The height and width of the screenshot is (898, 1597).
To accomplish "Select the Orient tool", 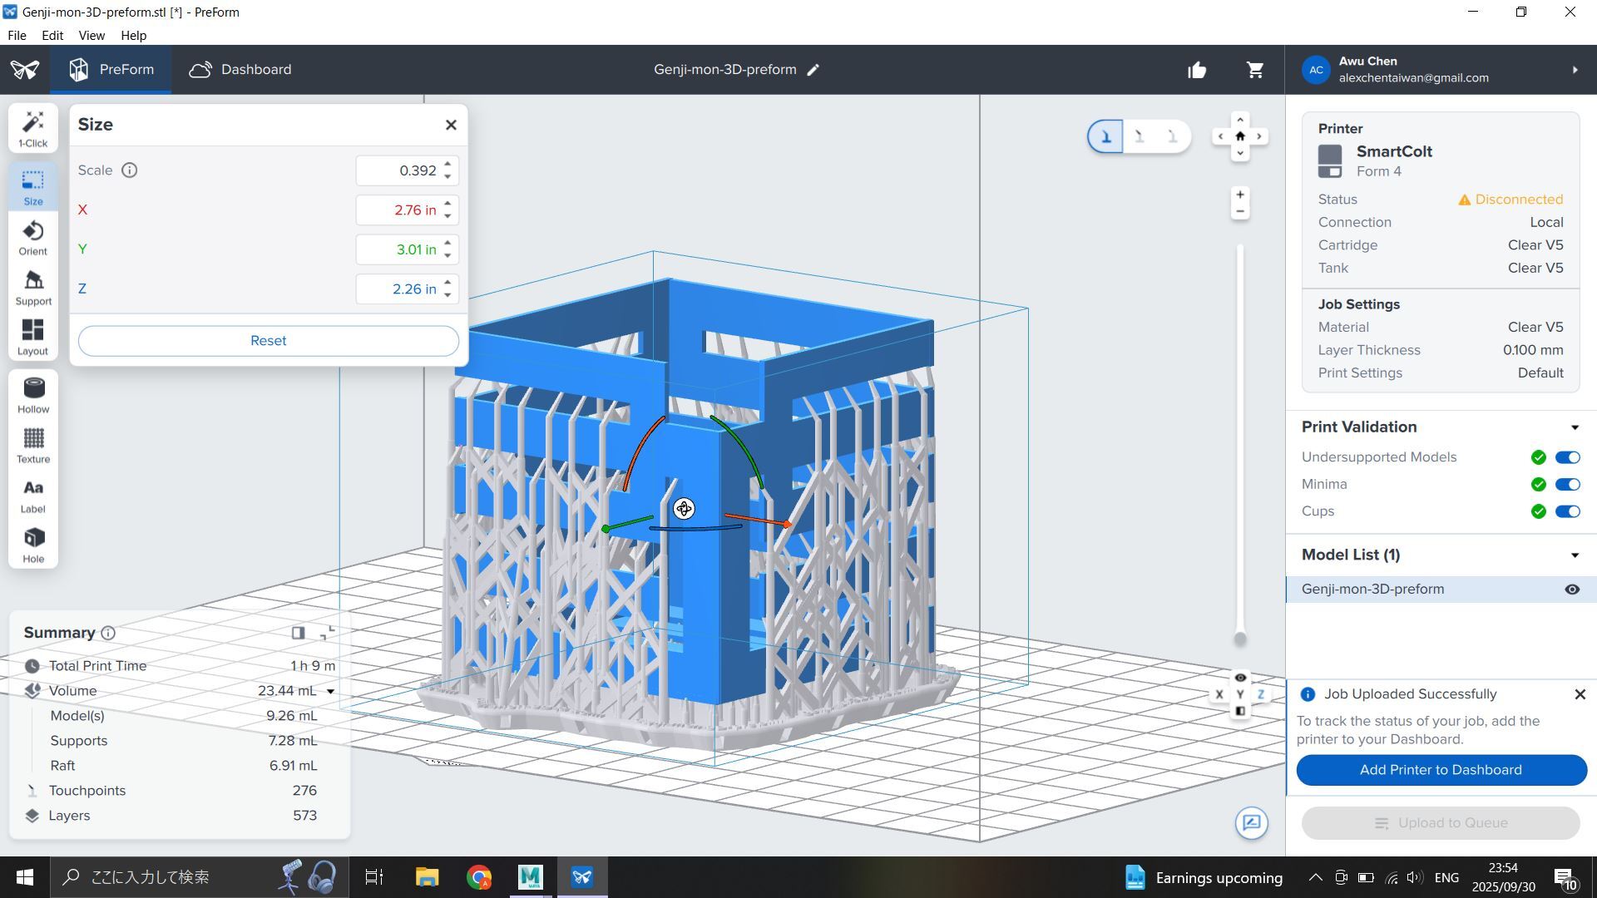I will 33,238.
